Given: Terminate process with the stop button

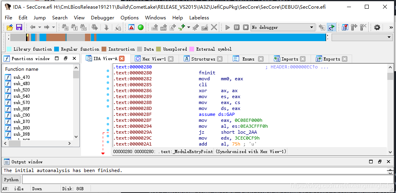Looking at the screenshot, I should 246,27.
